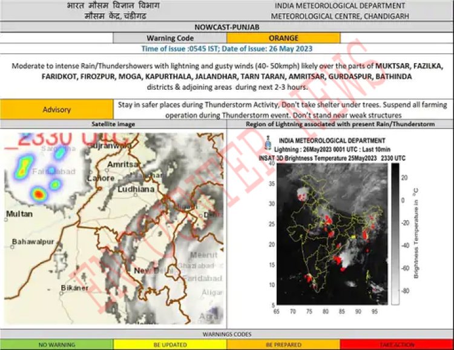Viewport: 454px width, 350px height.
Task: Click the orange Advisory cell
Action: 57,109
